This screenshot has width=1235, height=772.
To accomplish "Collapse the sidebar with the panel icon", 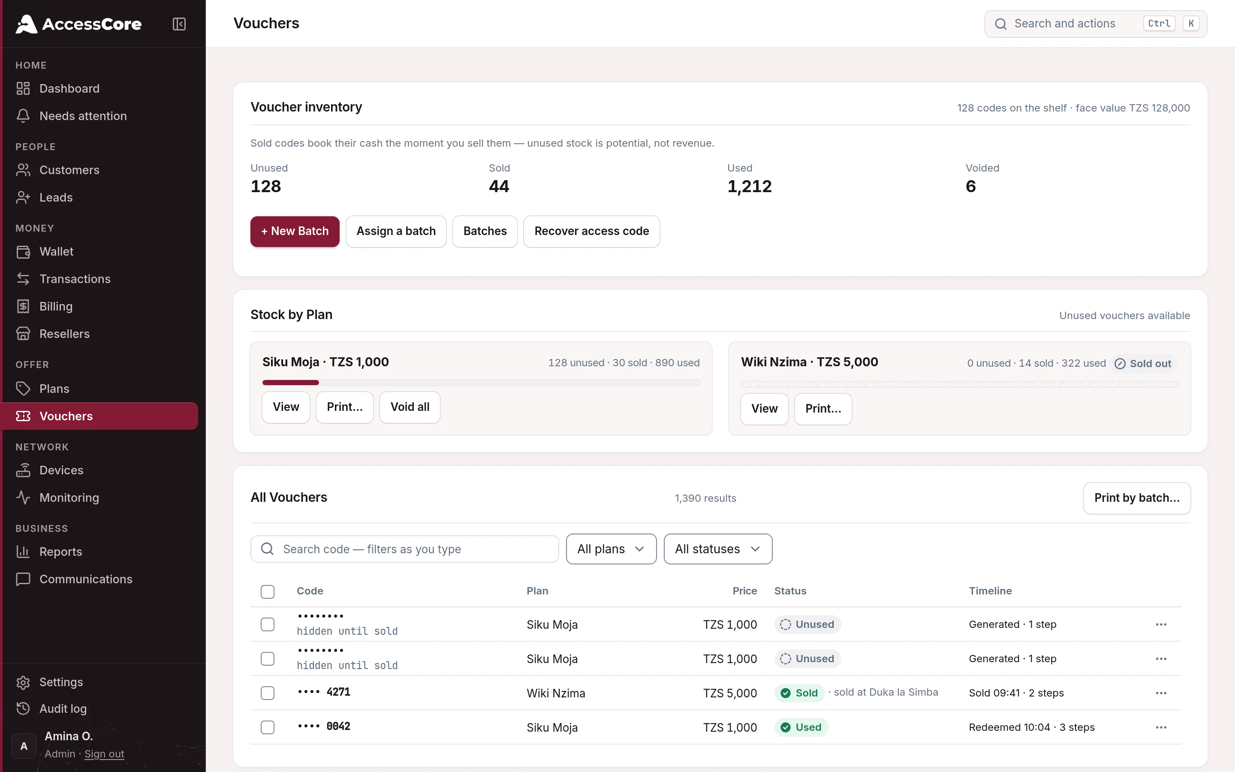I will [179, 24].
